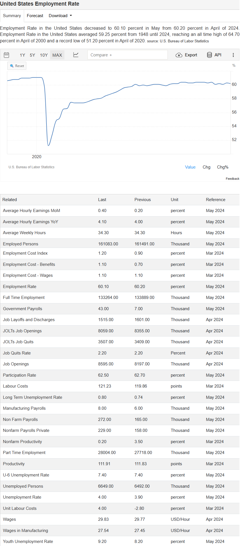Select the MAX time range
This screenshot has width=240, height=546.
tap(57, 55)
